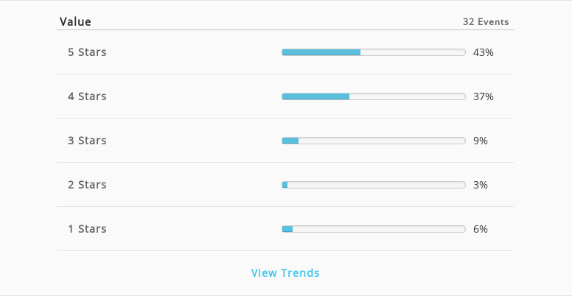Click the blue filled portion of 4 Stars bar
572x296 pixels.
tap(315, 96)
